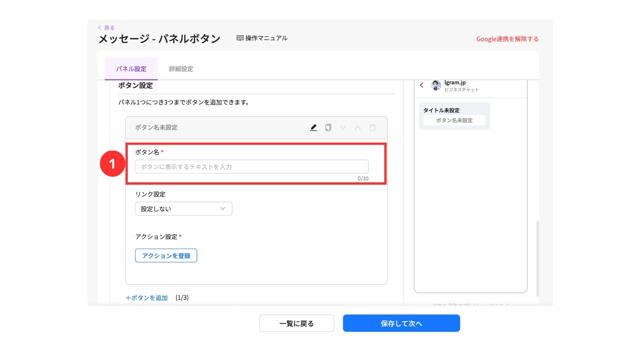This screenshot has width=640, height=360.
Task: Click the lgram.jp profile avatar
Action: point(436,85)
